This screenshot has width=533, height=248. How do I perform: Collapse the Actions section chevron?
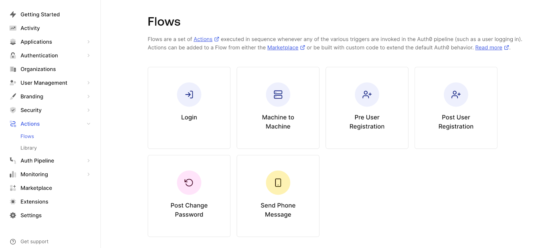[89, 124]
